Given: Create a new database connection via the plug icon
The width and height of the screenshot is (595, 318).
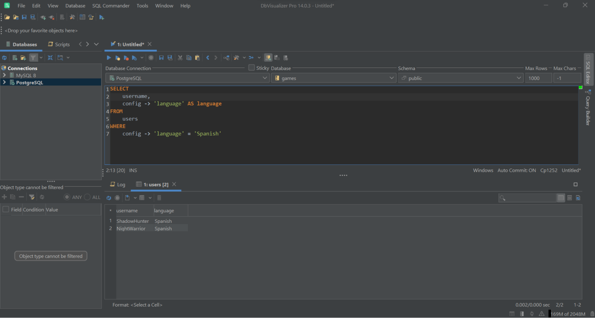Looking at the screenshot, I should click(43, 17).
